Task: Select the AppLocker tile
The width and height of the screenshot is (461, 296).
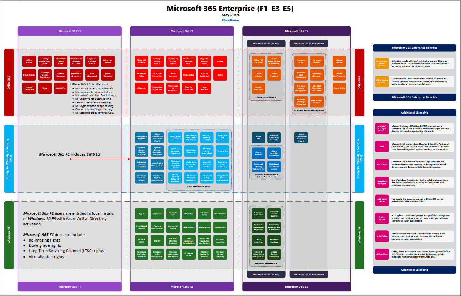Action: [x=157, y=214]
